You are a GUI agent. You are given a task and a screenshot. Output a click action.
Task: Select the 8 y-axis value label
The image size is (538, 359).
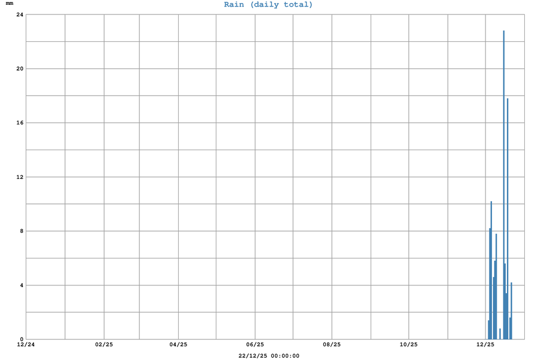click(22, 231)
